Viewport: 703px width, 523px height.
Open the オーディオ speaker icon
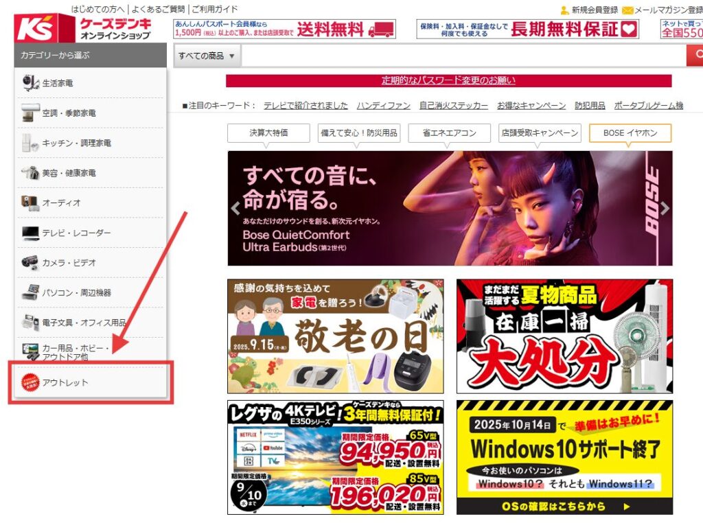point(30,202)
